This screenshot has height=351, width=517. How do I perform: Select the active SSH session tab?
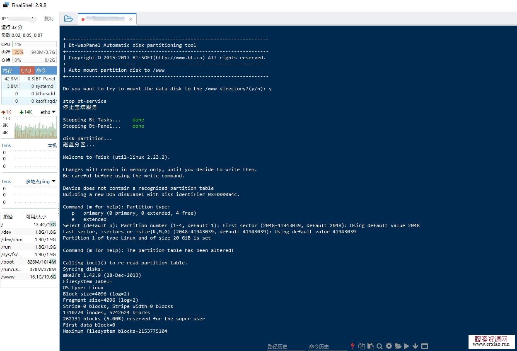tap(107, 19)
